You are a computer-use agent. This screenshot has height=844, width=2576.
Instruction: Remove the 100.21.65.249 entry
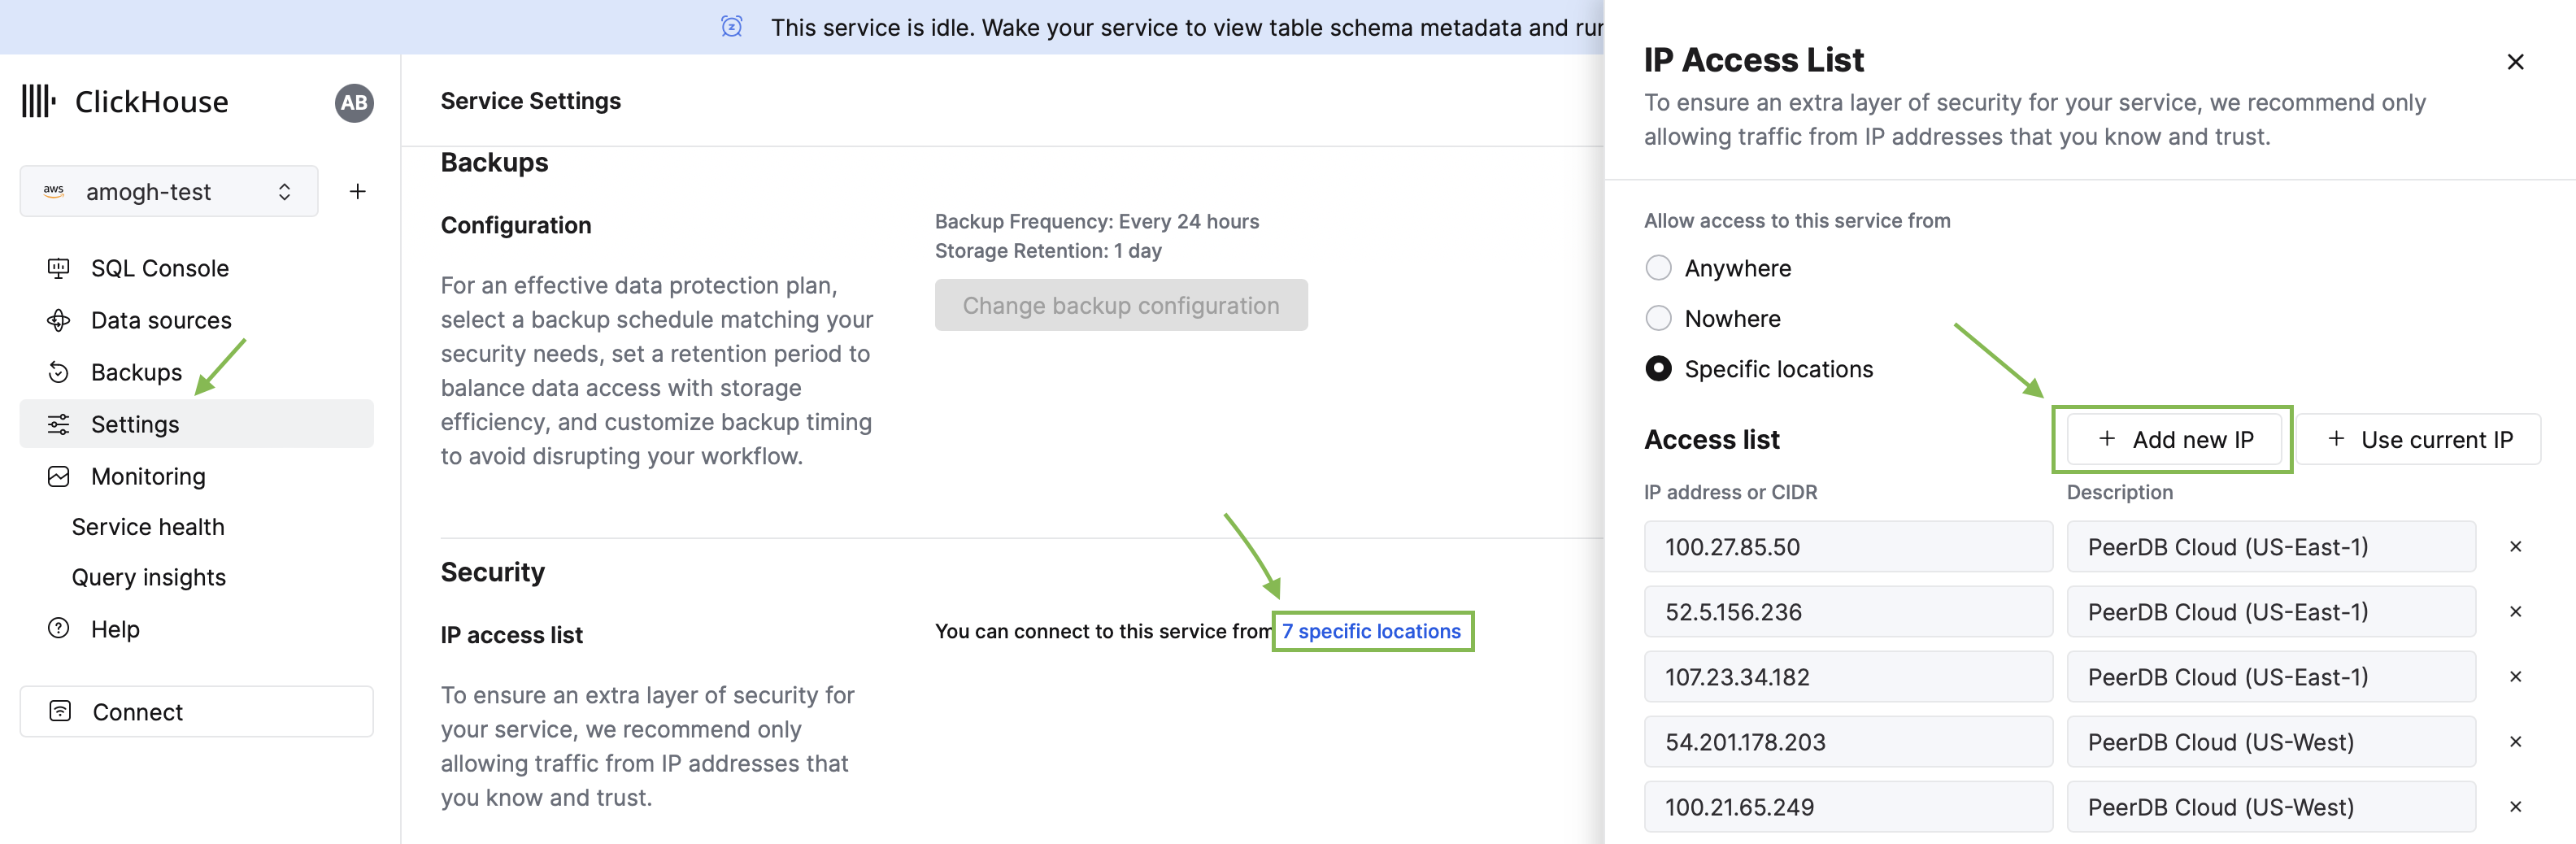point(2515,806)
